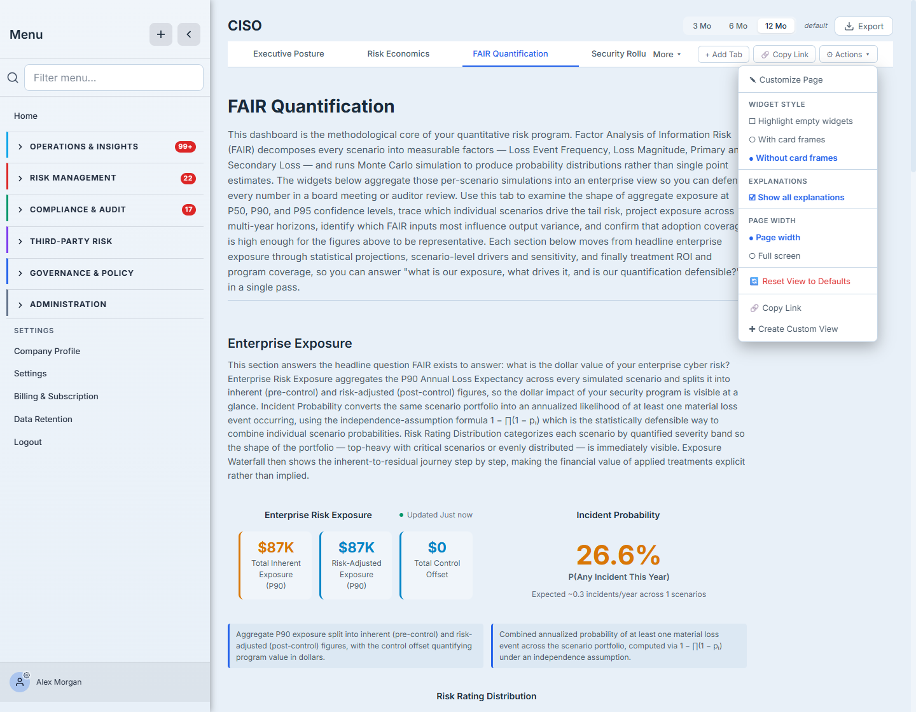Image resolution: width=916 pixels, height=712 pixels.
Task: Open Company Profile settings
Action: pyautogui.click(x=47, y=351)
